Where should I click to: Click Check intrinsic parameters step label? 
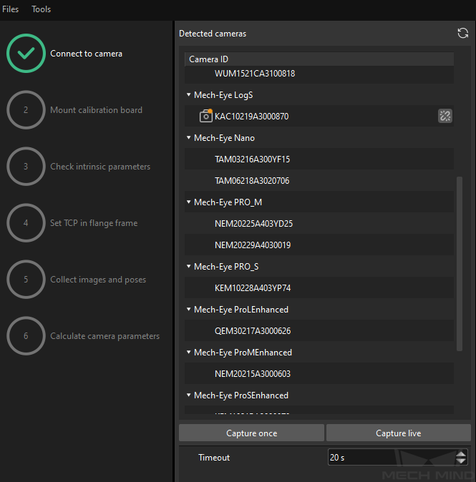point(100,167)
